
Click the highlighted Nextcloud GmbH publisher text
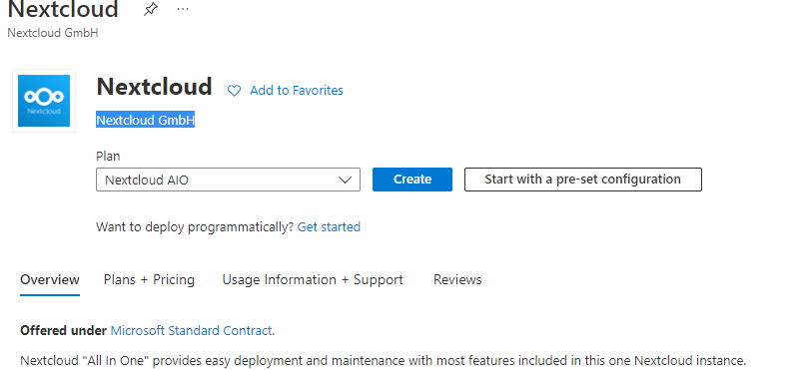(145, 121)
